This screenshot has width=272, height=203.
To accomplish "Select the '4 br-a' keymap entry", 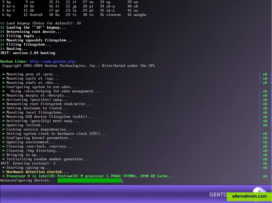I will click(x=8, y=6).
